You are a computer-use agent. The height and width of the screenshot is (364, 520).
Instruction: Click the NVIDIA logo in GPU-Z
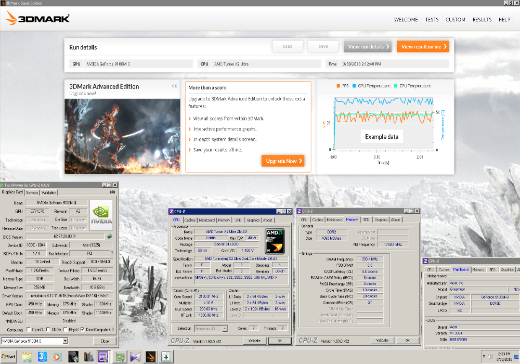(101, 215)
